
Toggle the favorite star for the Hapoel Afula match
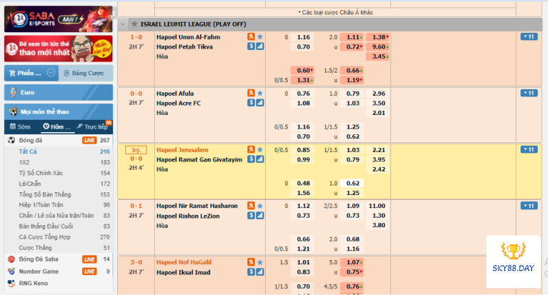(260, 93)
